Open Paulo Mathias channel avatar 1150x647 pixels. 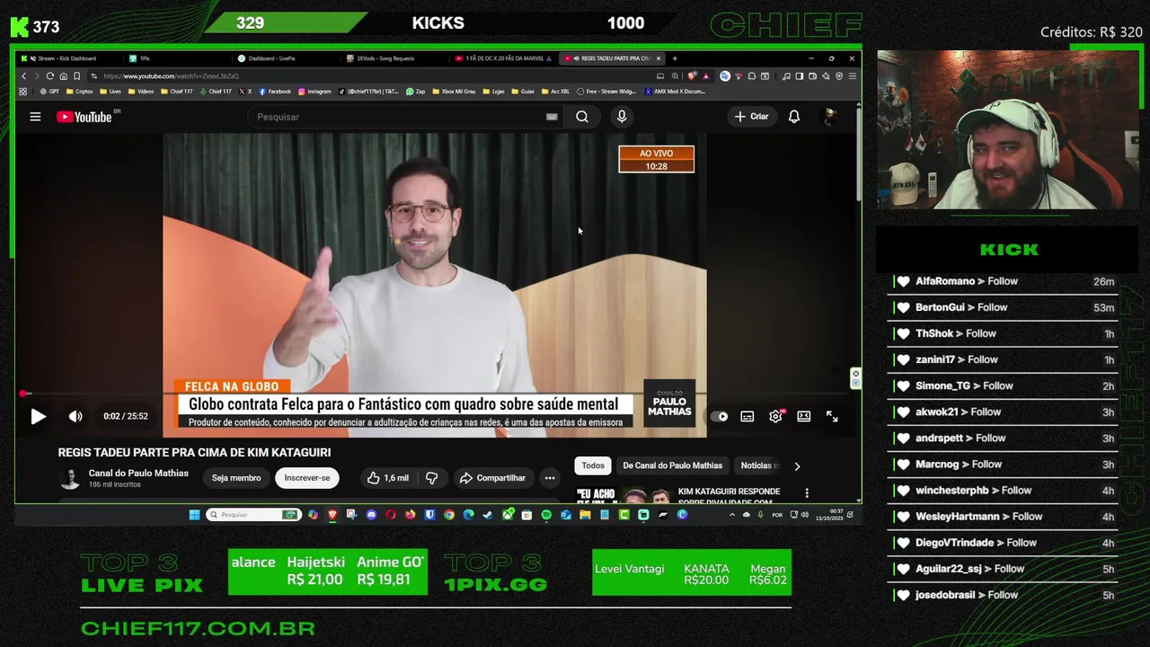pyautogui.click(x=69, y=478)
